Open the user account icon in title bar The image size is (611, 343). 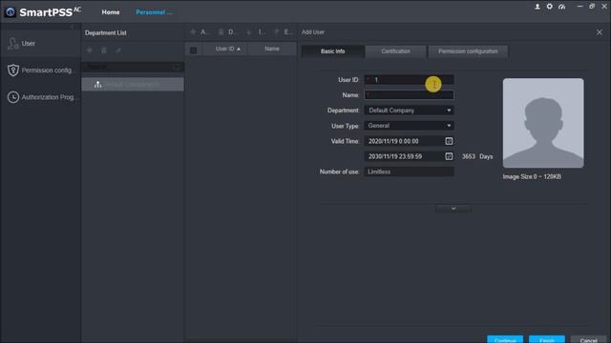[537, 7]
